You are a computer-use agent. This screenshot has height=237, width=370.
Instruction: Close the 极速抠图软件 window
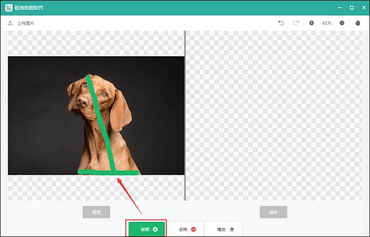(363, 8)
